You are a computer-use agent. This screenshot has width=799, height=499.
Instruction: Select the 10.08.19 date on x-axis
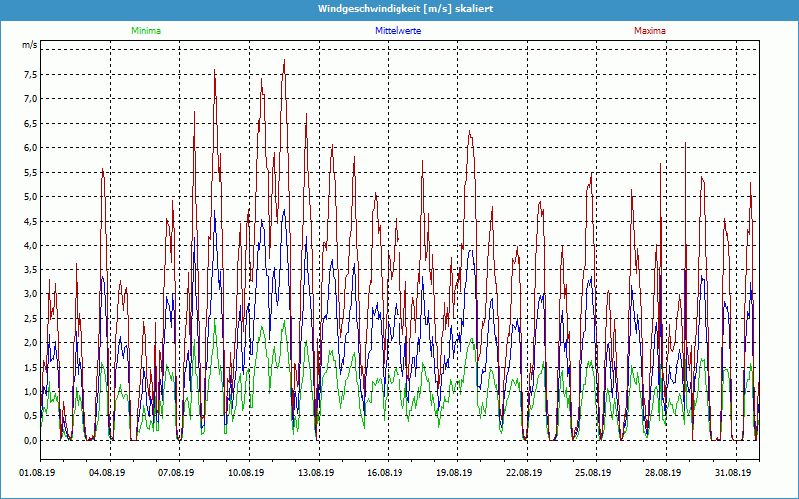[245, 474]
